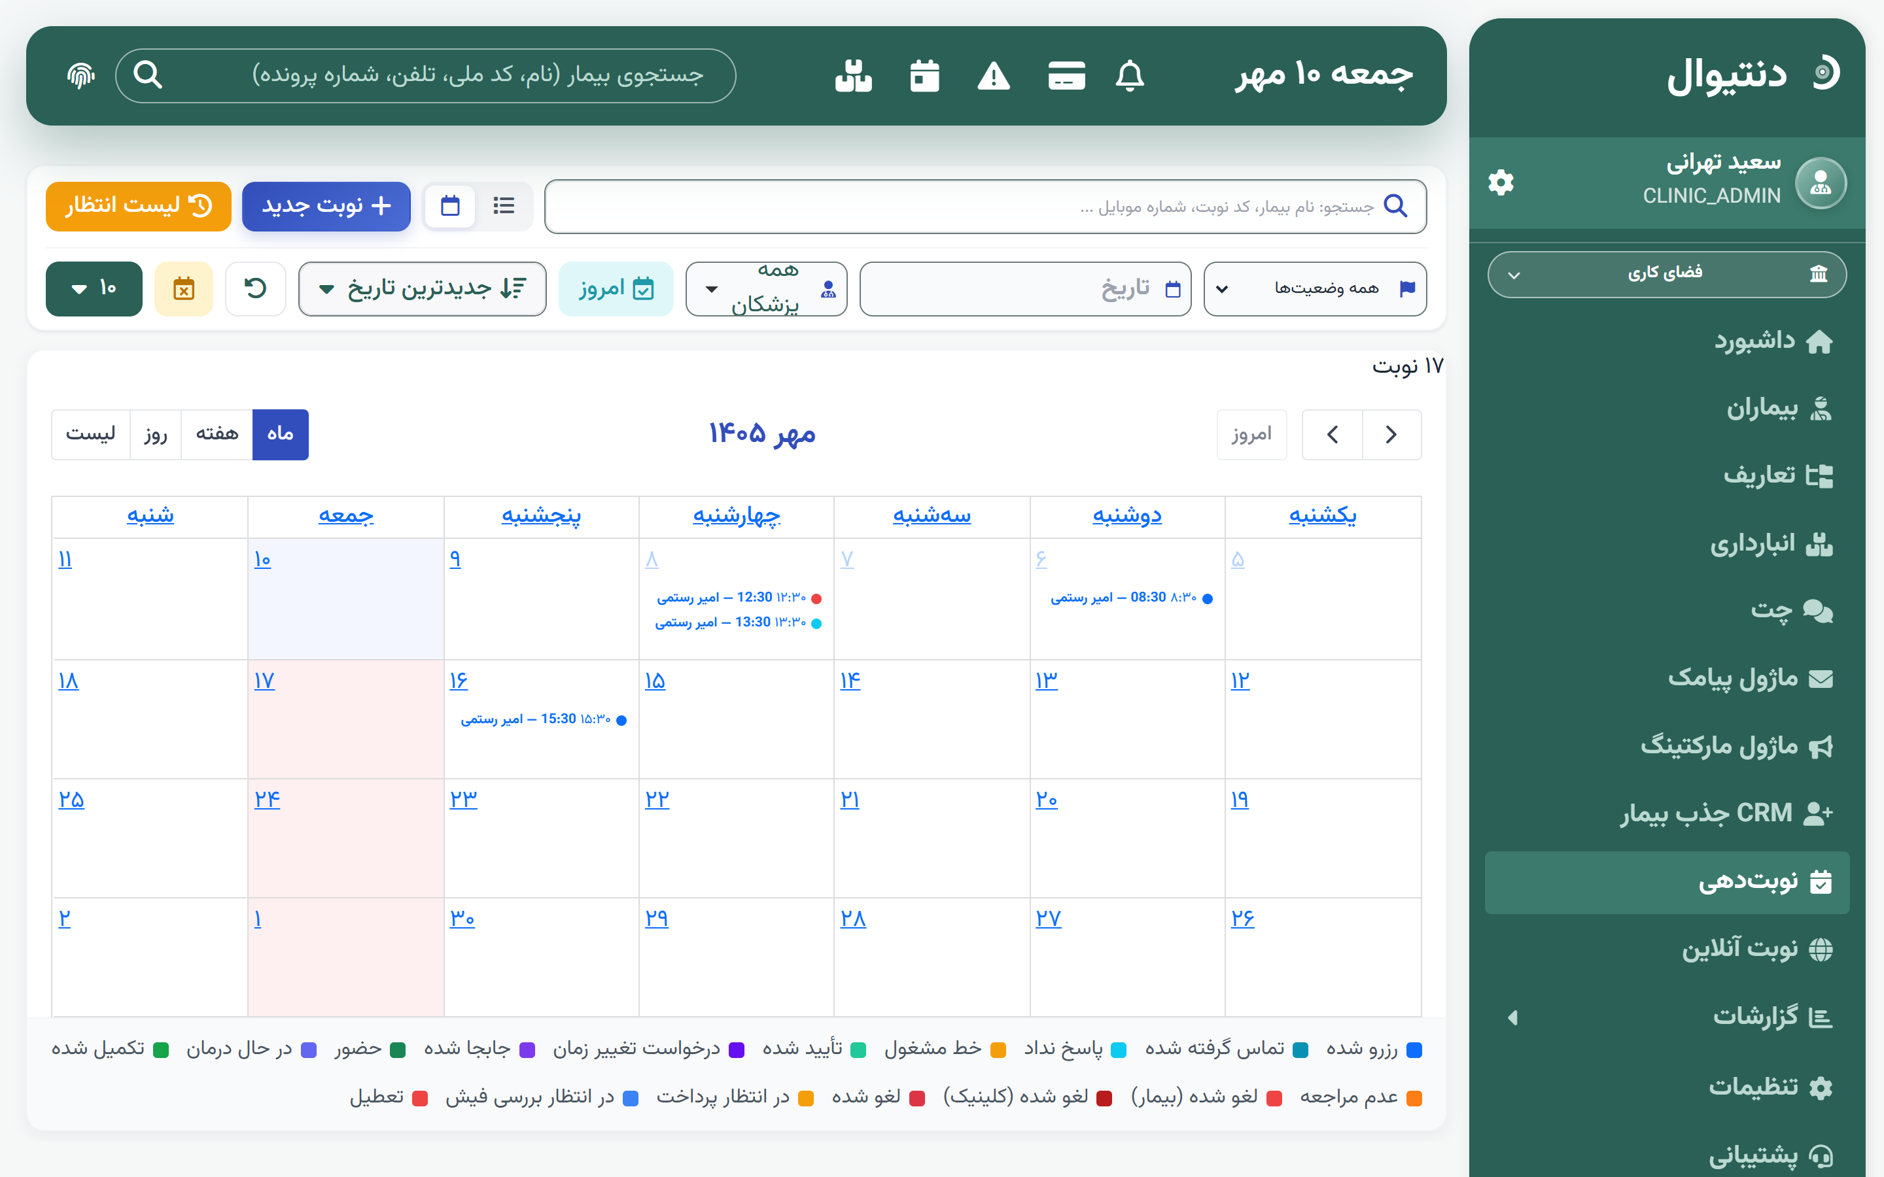Click the patient search field in header

(x=426, y=75)
